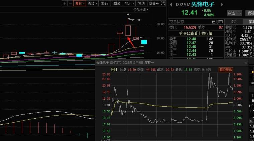Toggle the 筹码 chip distribution view

[104, 3]
